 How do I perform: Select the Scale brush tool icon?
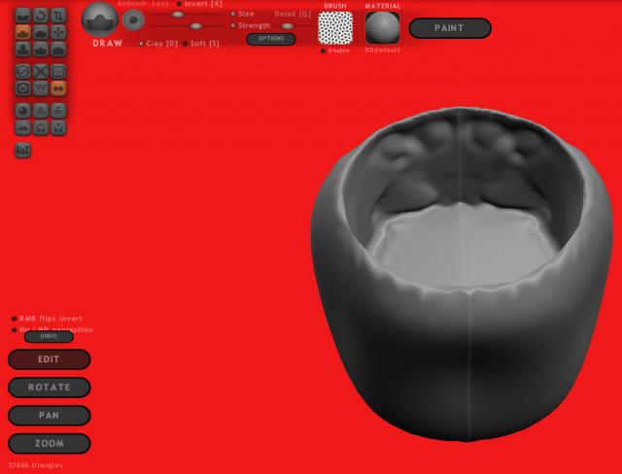point(58,15)
